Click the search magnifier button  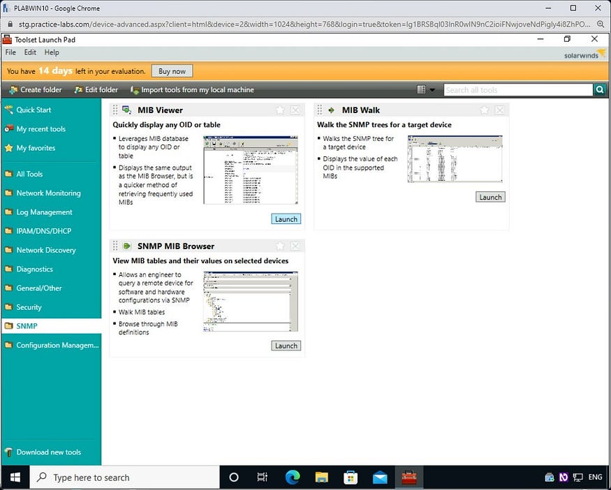click(600, 90)
